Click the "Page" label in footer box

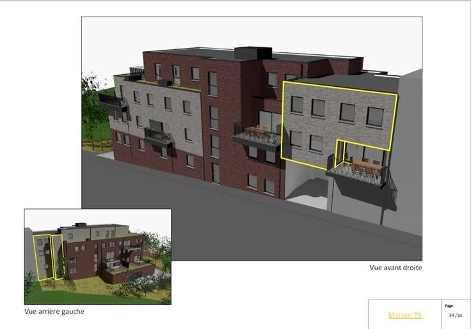coord(449,305)
